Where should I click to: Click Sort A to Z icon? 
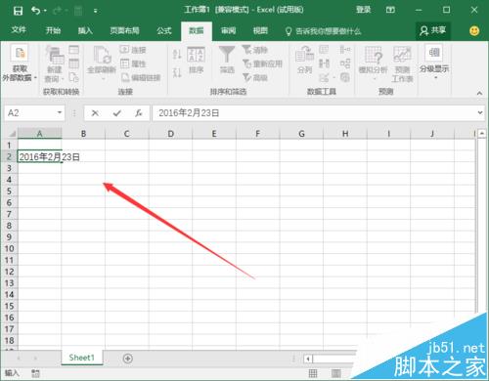point(177,54)
